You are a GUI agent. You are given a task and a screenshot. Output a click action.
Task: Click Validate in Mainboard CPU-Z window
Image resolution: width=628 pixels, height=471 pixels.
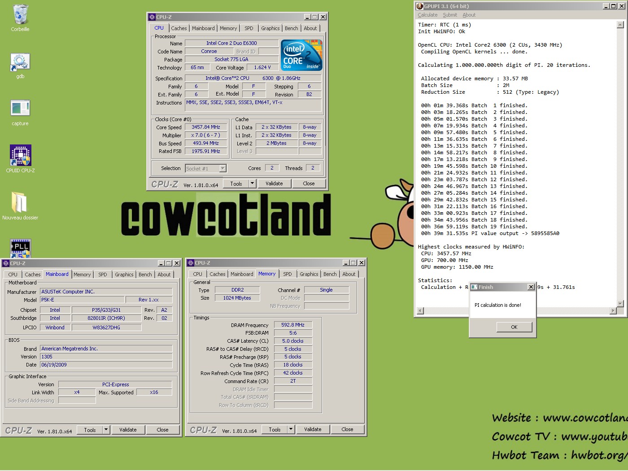[128, 430]
